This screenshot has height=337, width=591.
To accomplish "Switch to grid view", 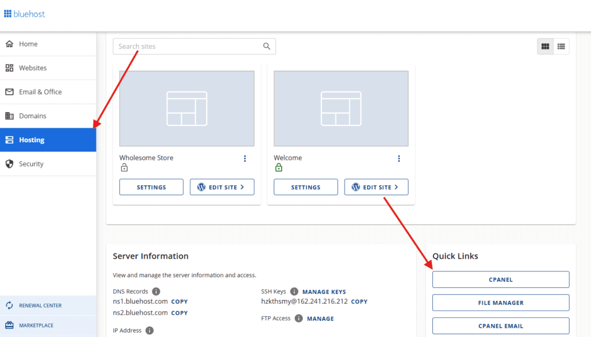I will tap(545, 46).
